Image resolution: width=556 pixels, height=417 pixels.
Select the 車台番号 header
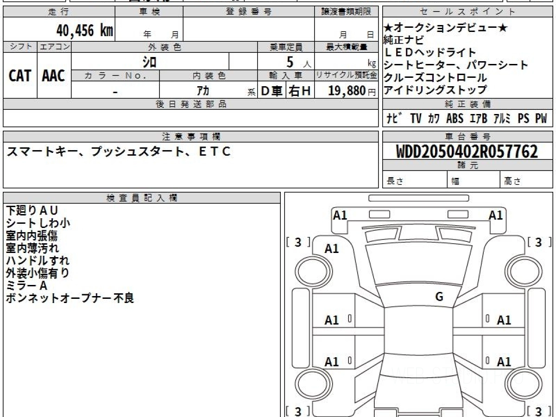coord(468,136)
